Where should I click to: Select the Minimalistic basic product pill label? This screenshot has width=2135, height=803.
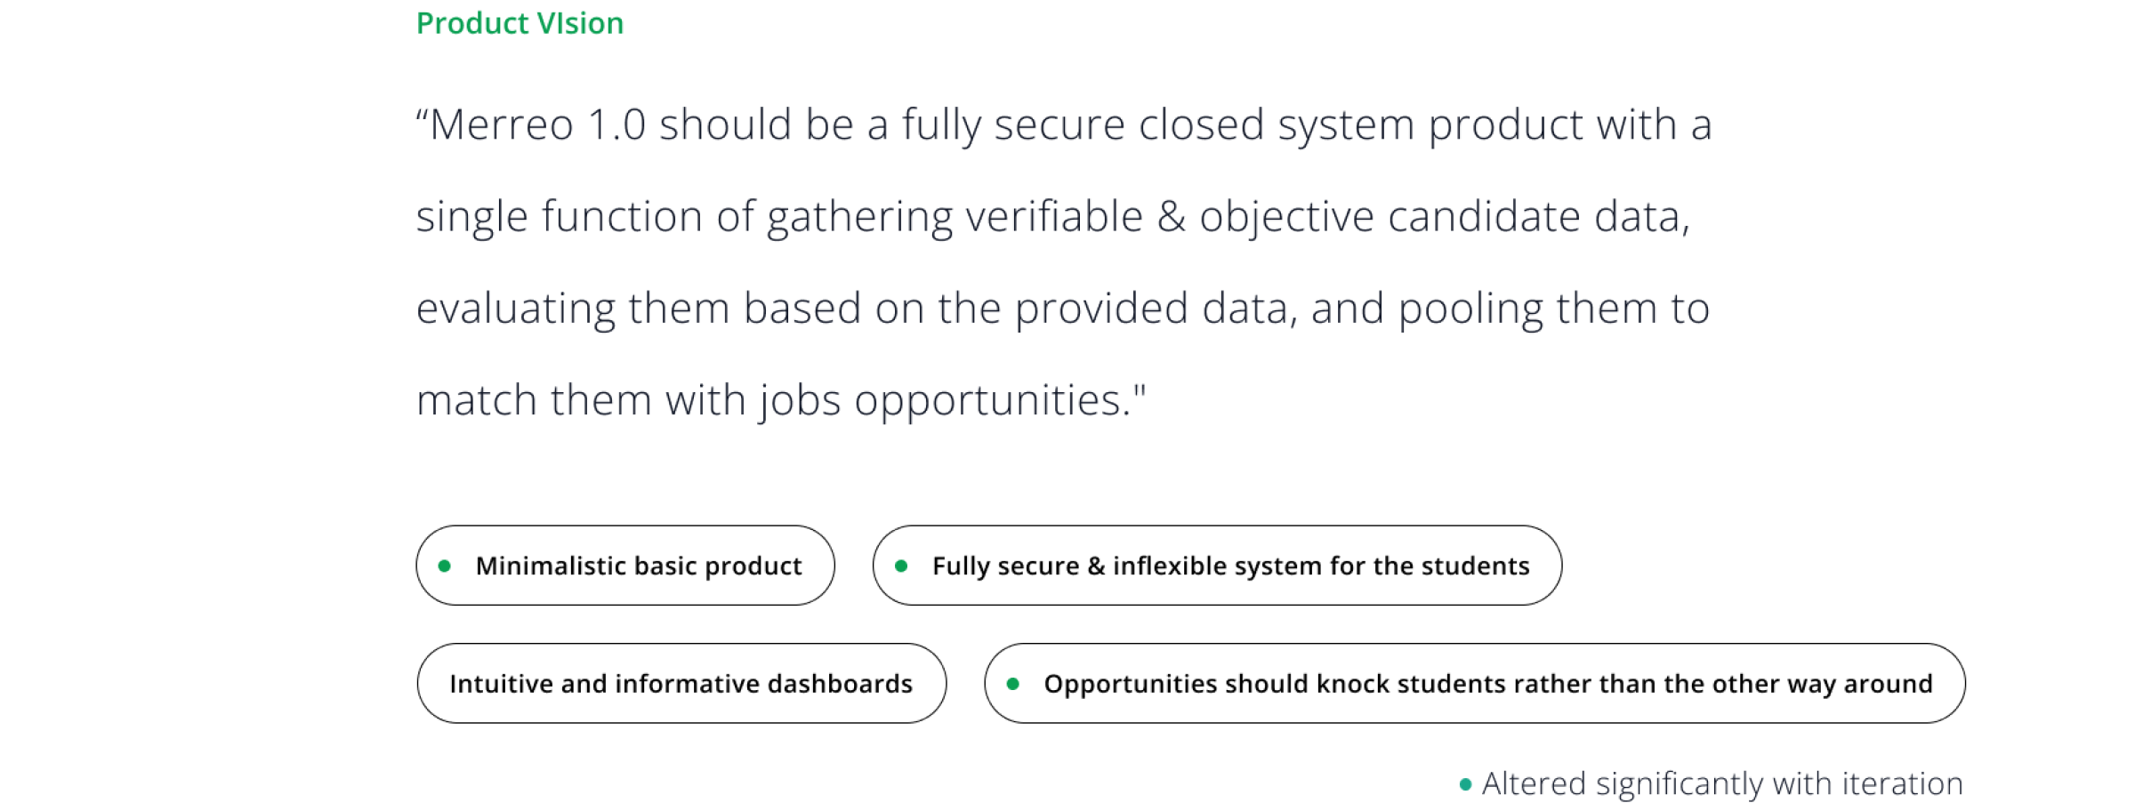638,566
